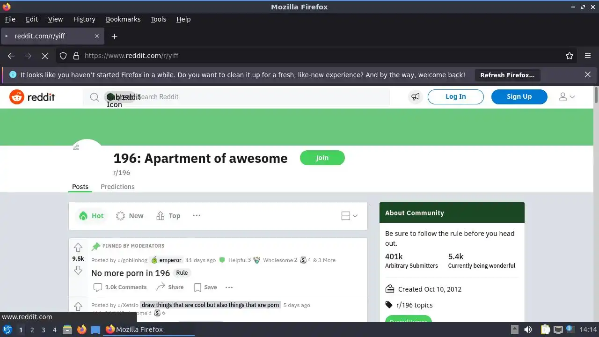599x337 pixels.
Task: Open the Tools menu
Action: (159, 19)
